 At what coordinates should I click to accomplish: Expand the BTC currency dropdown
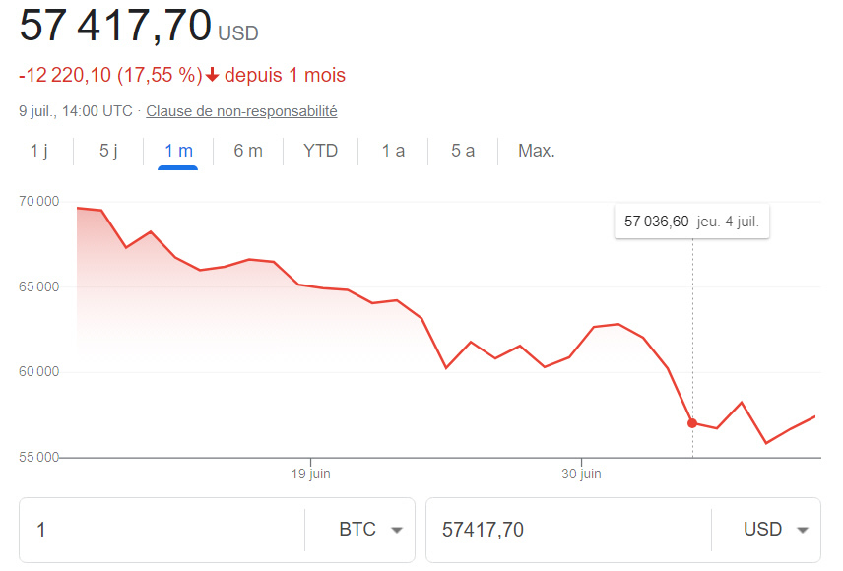coord(370,530)
